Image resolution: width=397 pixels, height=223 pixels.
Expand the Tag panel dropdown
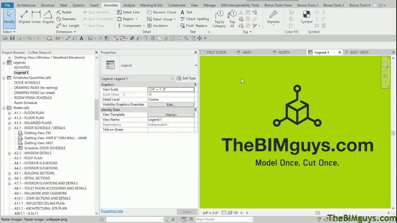[x=247, y=32]
